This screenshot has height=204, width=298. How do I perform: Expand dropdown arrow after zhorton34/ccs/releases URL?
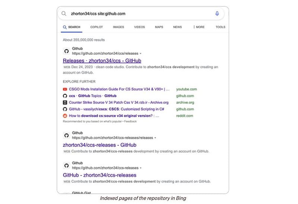[x=140, y=54]
